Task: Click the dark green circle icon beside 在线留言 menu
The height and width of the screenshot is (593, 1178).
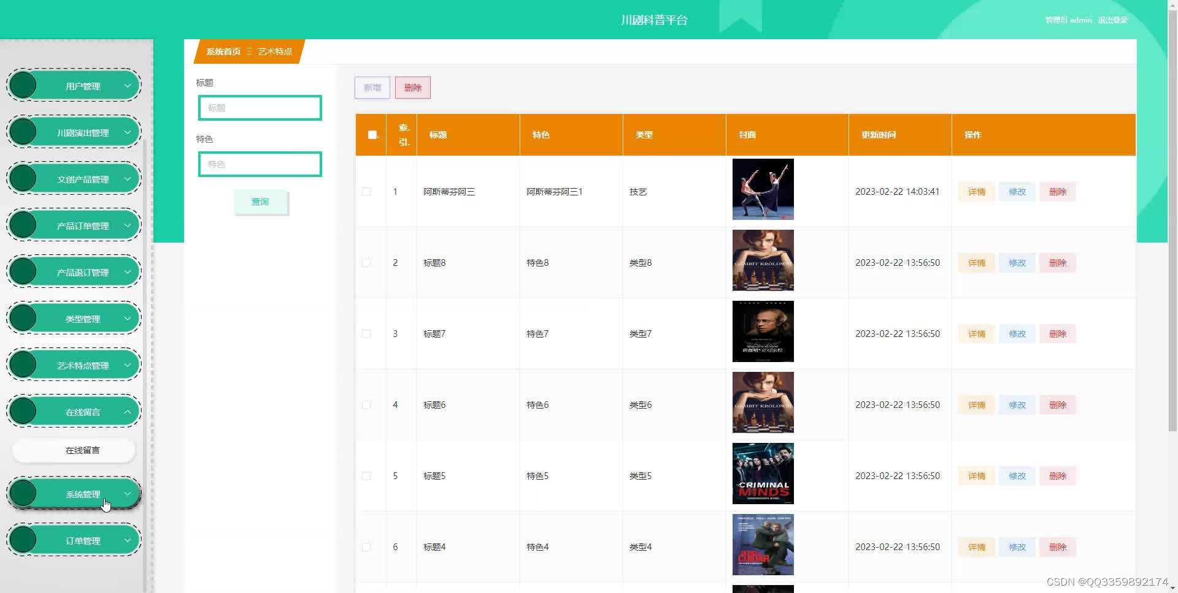Action: point(23,411)
